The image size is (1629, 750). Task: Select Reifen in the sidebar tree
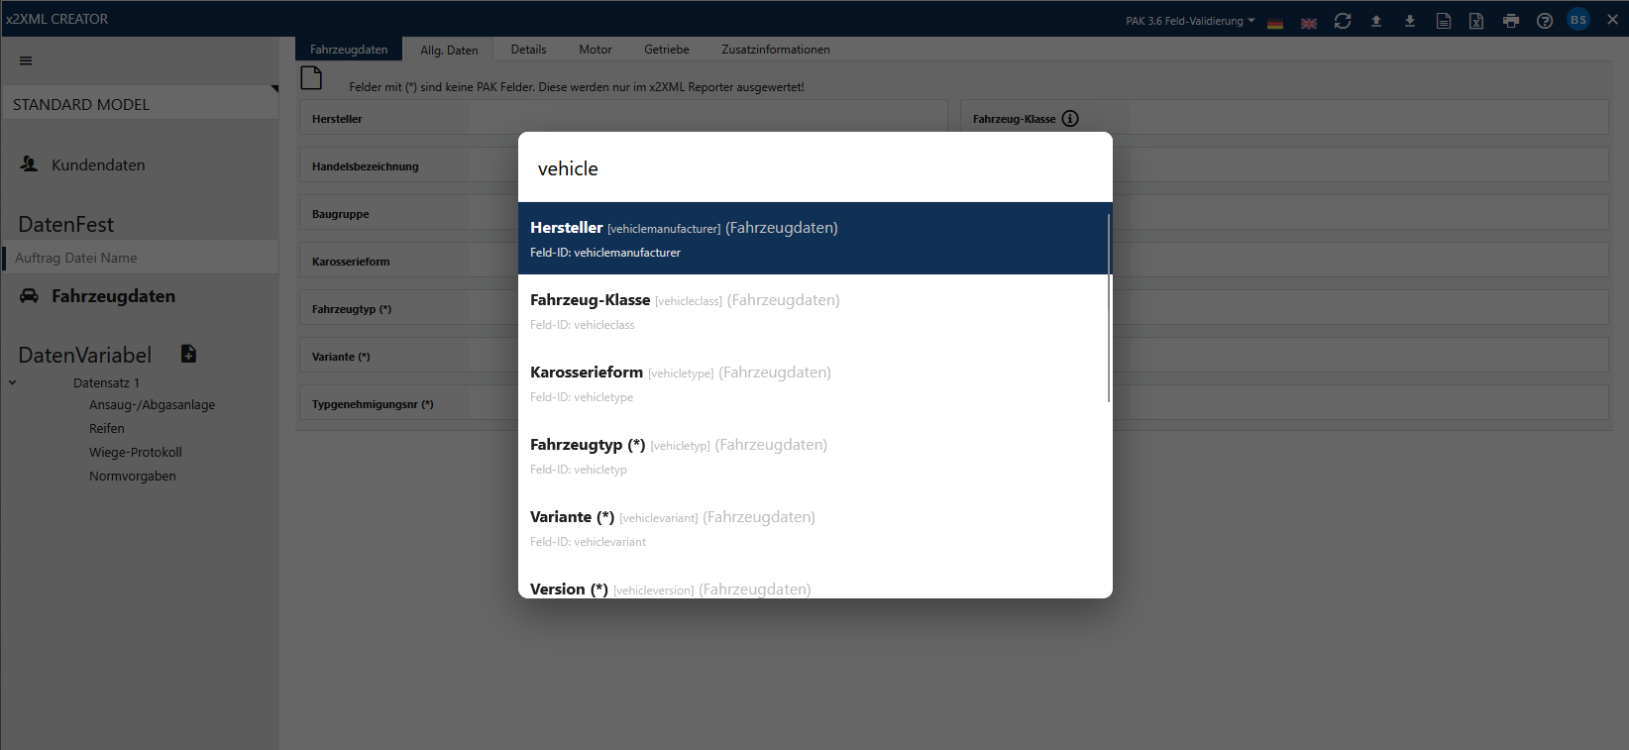coord(107,429)
